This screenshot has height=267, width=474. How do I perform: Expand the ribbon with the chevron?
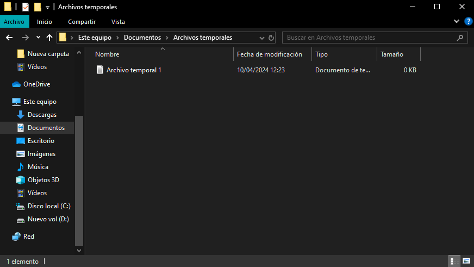pos(457,21)
